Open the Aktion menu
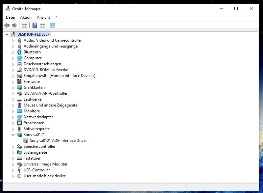 point(26,17)
